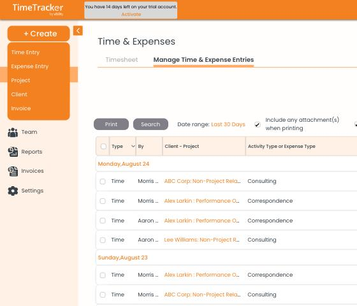Open Reports in the sidebar

click(x=32, y=152)
